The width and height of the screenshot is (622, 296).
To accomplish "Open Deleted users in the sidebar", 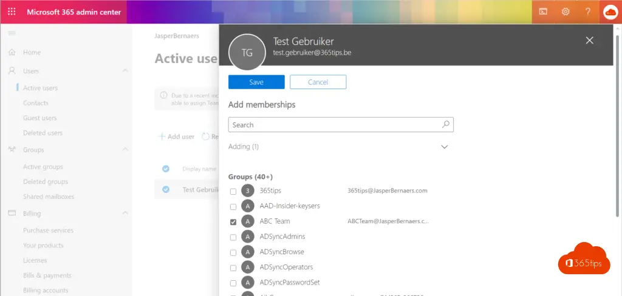I will click(x=43, y=133).
